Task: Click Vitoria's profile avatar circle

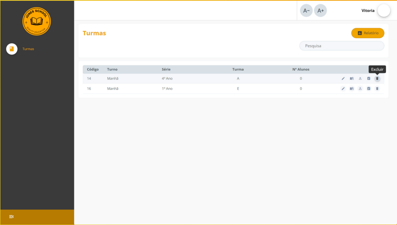Action: 384,11
